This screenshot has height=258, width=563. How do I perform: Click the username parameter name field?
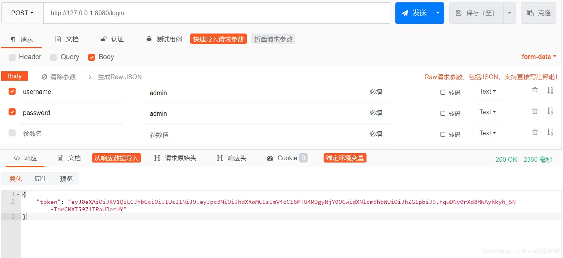tap(71, 92)
